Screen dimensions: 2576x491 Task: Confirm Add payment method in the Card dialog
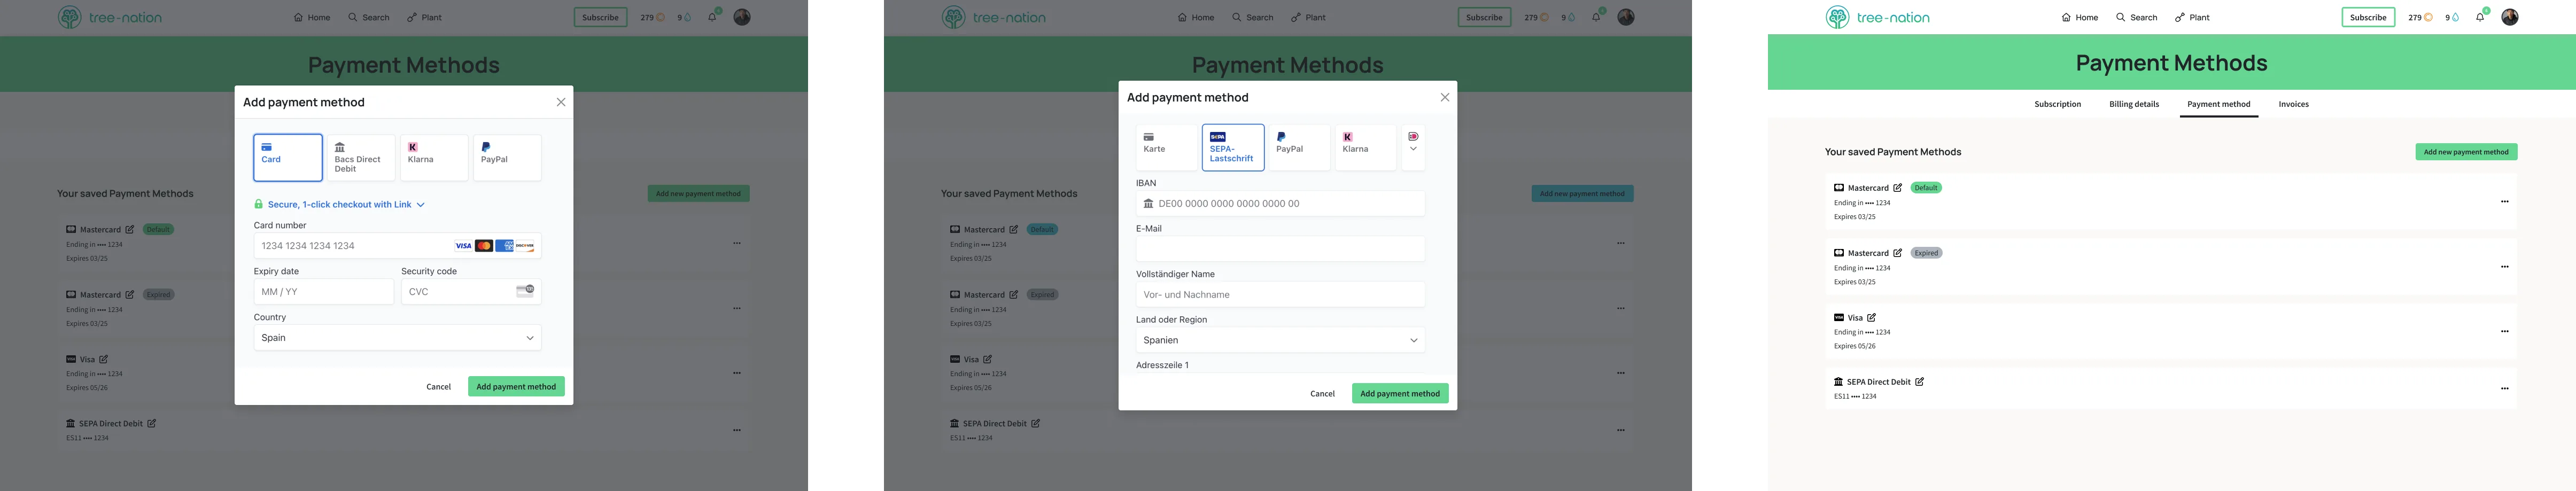[x=516, y=386]
